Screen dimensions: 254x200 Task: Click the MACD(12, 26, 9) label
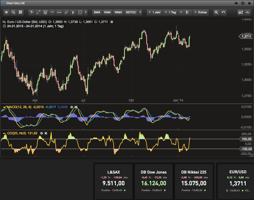[x=19, y=107]
